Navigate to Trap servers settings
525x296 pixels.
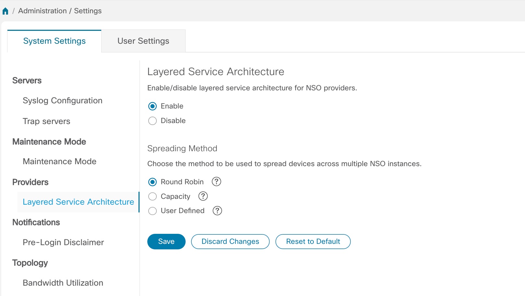point(46,121)
